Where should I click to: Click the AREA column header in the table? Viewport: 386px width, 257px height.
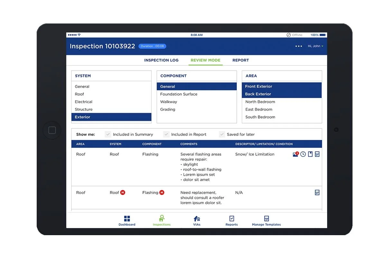tap(80, 144)
